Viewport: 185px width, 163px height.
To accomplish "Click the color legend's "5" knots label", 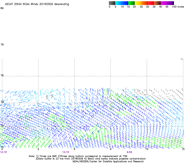I will (115, 7).
